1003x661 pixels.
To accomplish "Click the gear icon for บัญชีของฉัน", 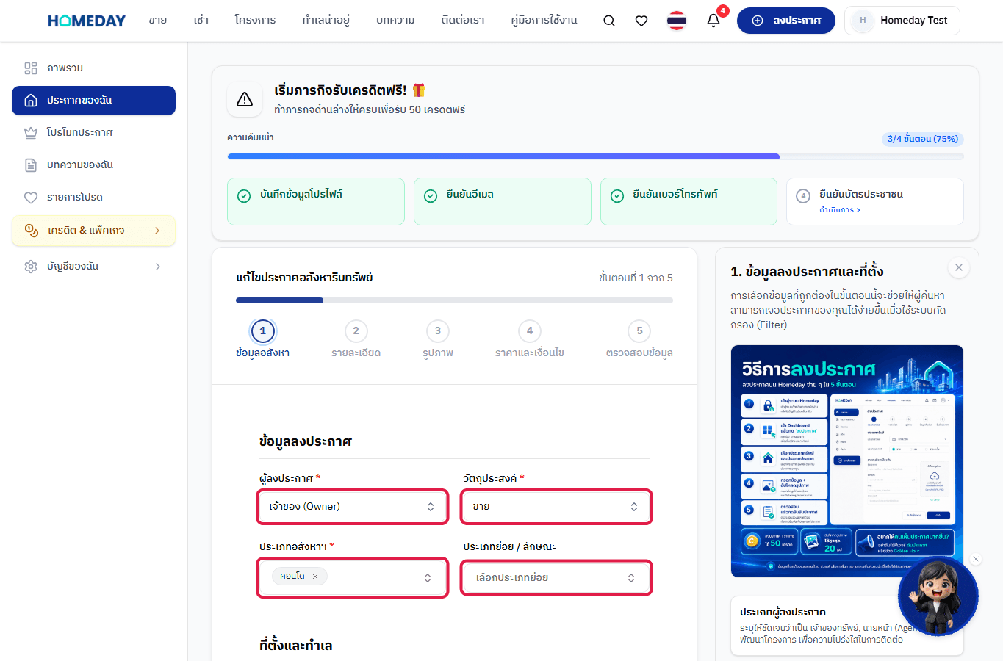I will tap(31, 267).
